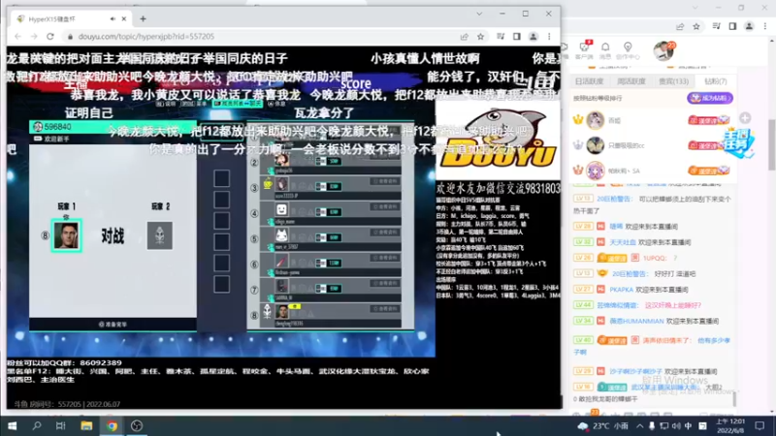Open OBS Studio from the taskbar

137,426
